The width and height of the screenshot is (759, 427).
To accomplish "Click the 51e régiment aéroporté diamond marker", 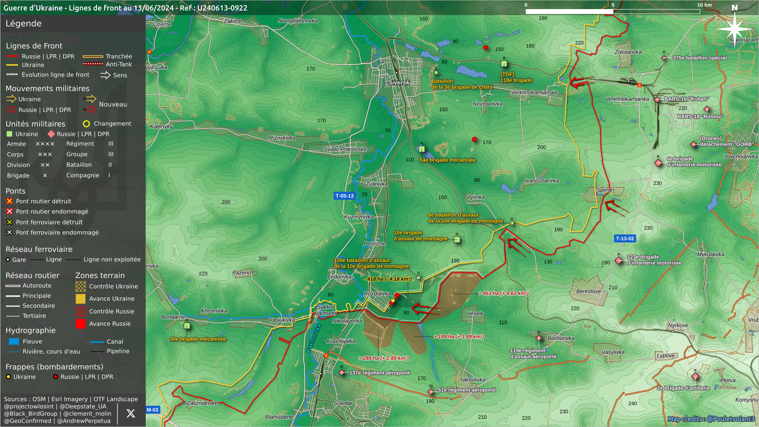I will [x=431, y=391].
